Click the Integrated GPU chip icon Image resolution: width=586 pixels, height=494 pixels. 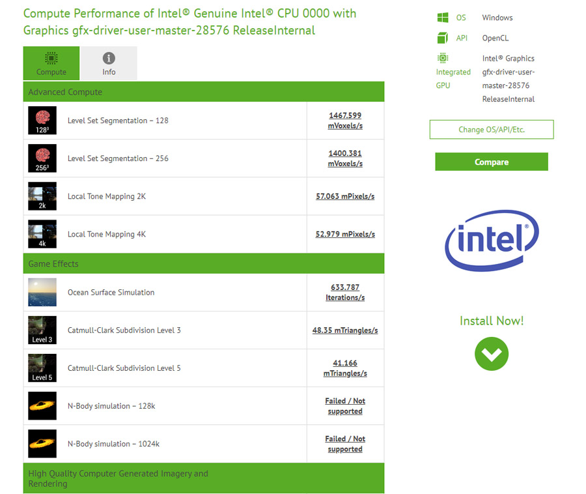click(443, 58)
